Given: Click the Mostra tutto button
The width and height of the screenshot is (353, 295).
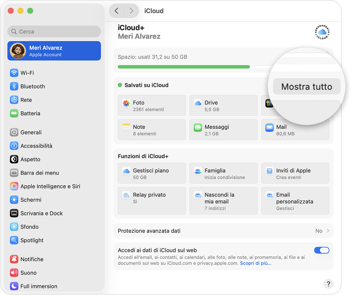Looking at the screenshot, I should click(x=306, y=87).
